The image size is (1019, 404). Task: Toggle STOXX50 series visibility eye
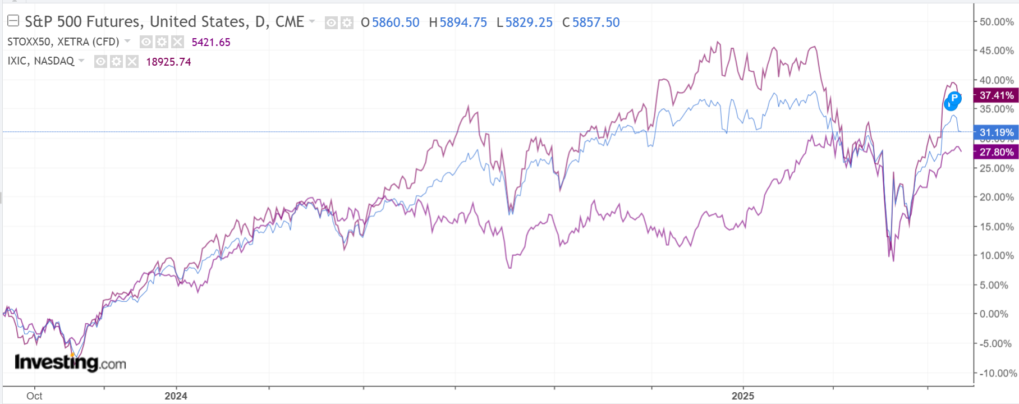(x=146, y=42)
